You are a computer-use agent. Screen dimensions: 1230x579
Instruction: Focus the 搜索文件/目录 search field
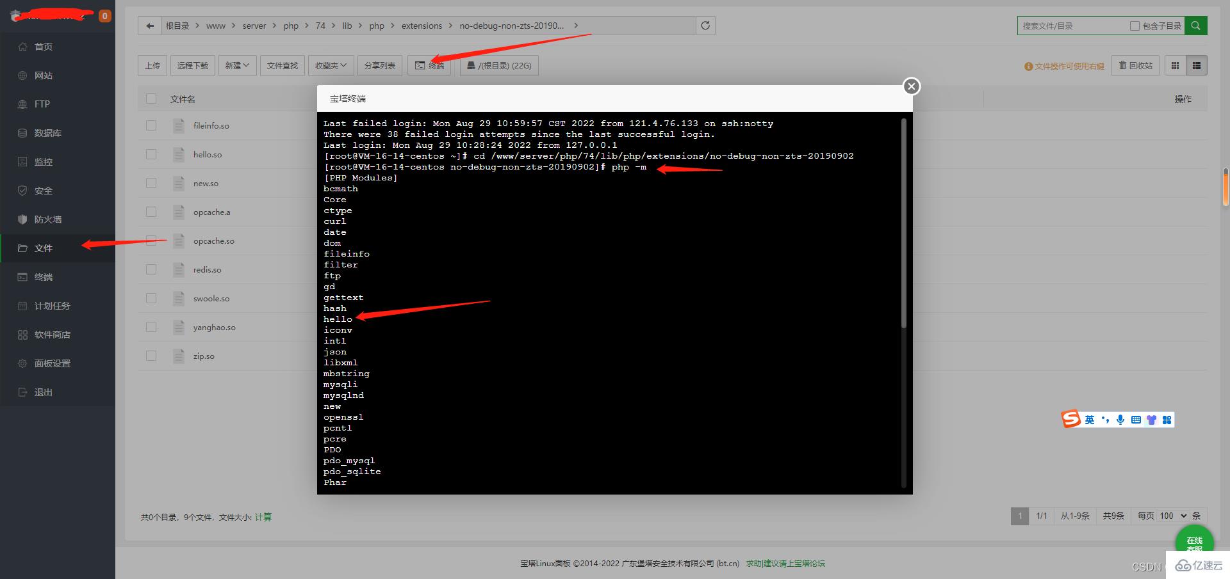[x=1073, y=26]
